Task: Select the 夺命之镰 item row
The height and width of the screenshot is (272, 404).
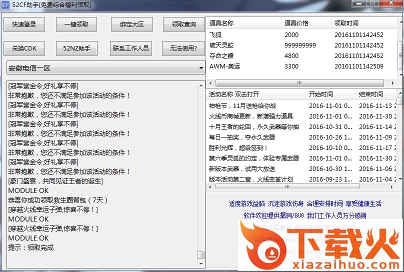Action: 301,56
